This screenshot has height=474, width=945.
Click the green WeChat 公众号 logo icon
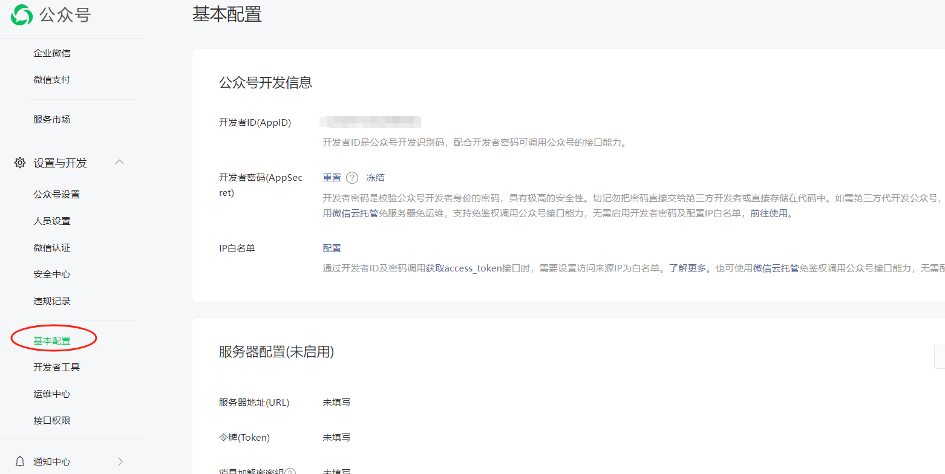(x=21, y=15)
